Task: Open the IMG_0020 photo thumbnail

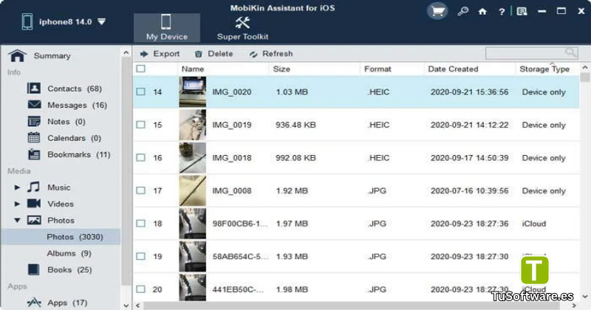Action: click(x=192, y=92)
